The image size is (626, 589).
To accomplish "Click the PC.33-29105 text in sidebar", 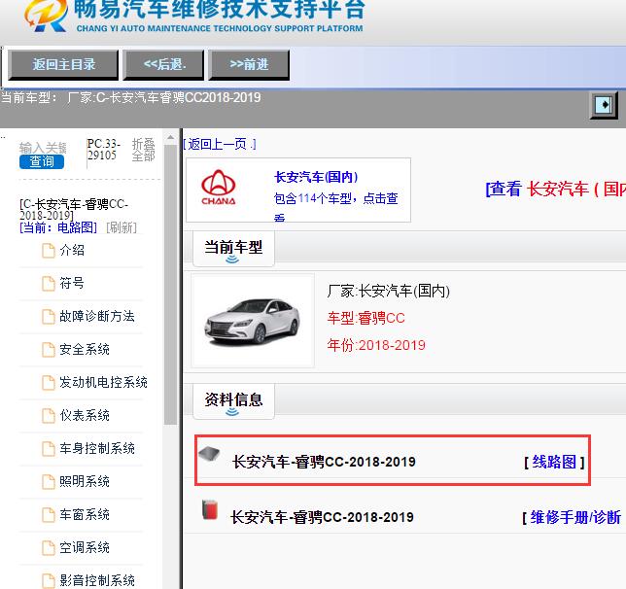I will 104,150.
